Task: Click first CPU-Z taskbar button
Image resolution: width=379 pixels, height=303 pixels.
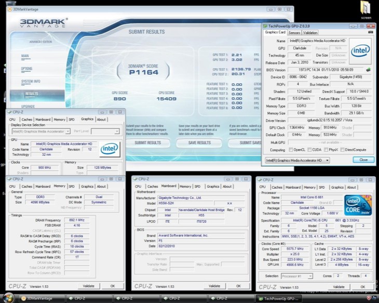Action: tap(89, 298)
